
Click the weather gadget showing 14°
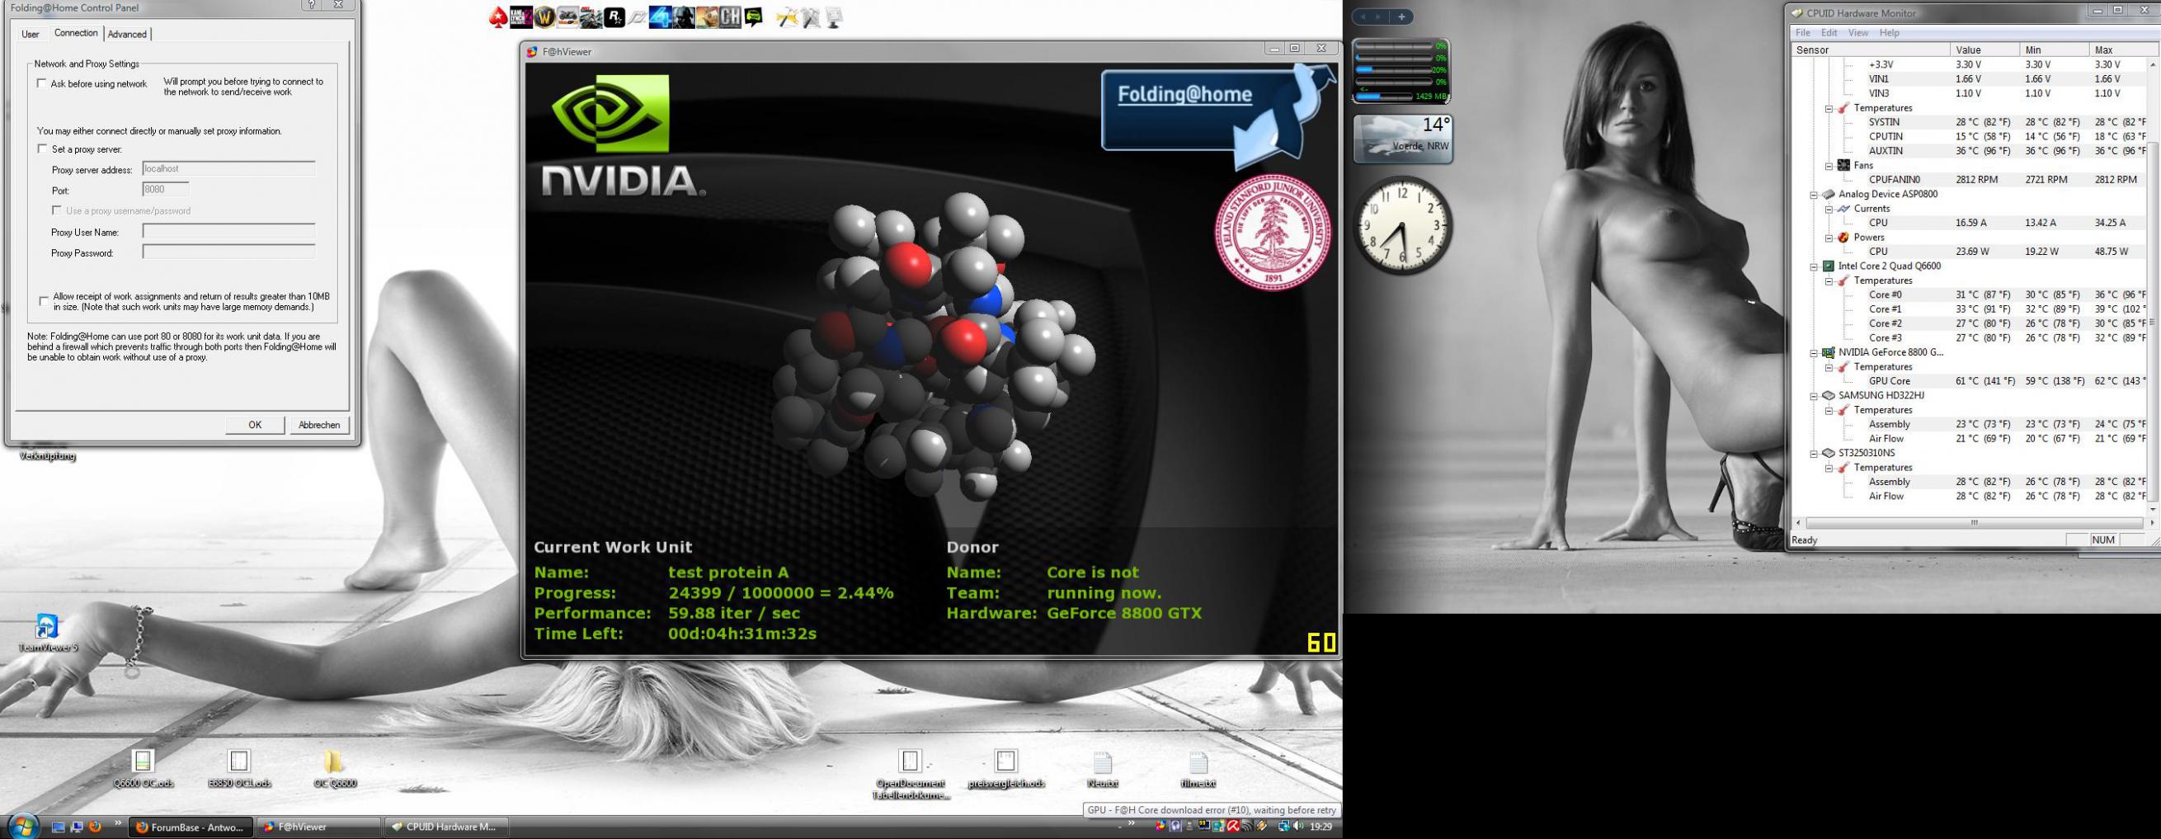click(1403, 139)
